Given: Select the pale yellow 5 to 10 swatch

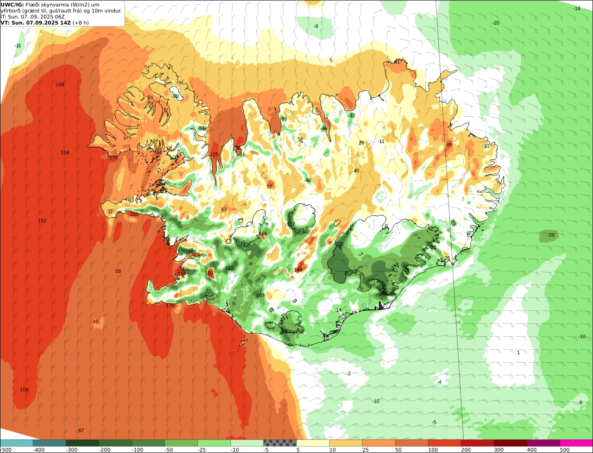Looking at the screenshot, I should point(313,443).
